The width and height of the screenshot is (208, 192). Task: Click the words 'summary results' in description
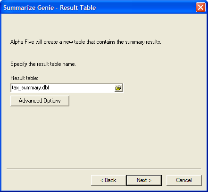pyautogui.click(x=143, y=42)
